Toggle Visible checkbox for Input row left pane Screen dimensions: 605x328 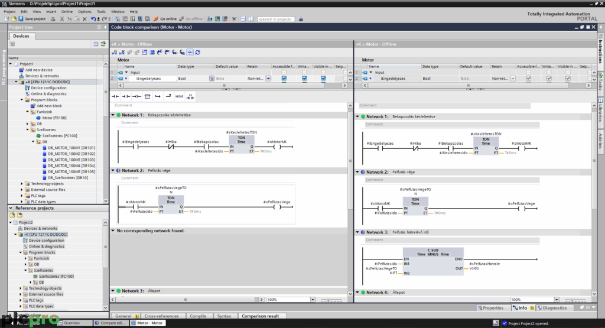323,72
